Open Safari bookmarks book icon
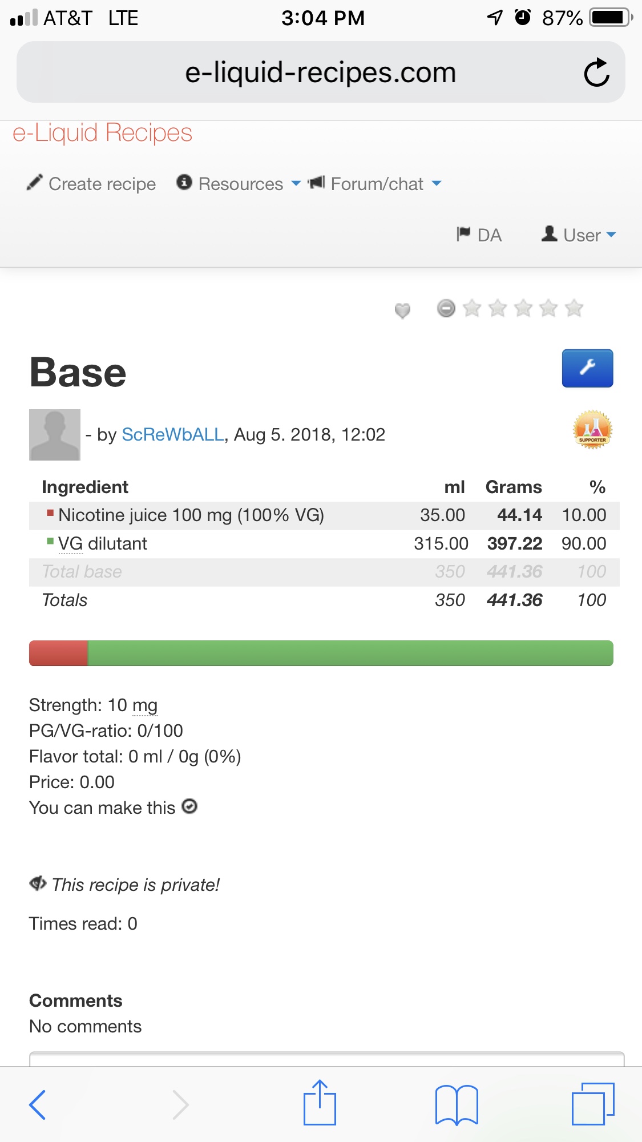The image size is (642, 1142). point(456,1104)
